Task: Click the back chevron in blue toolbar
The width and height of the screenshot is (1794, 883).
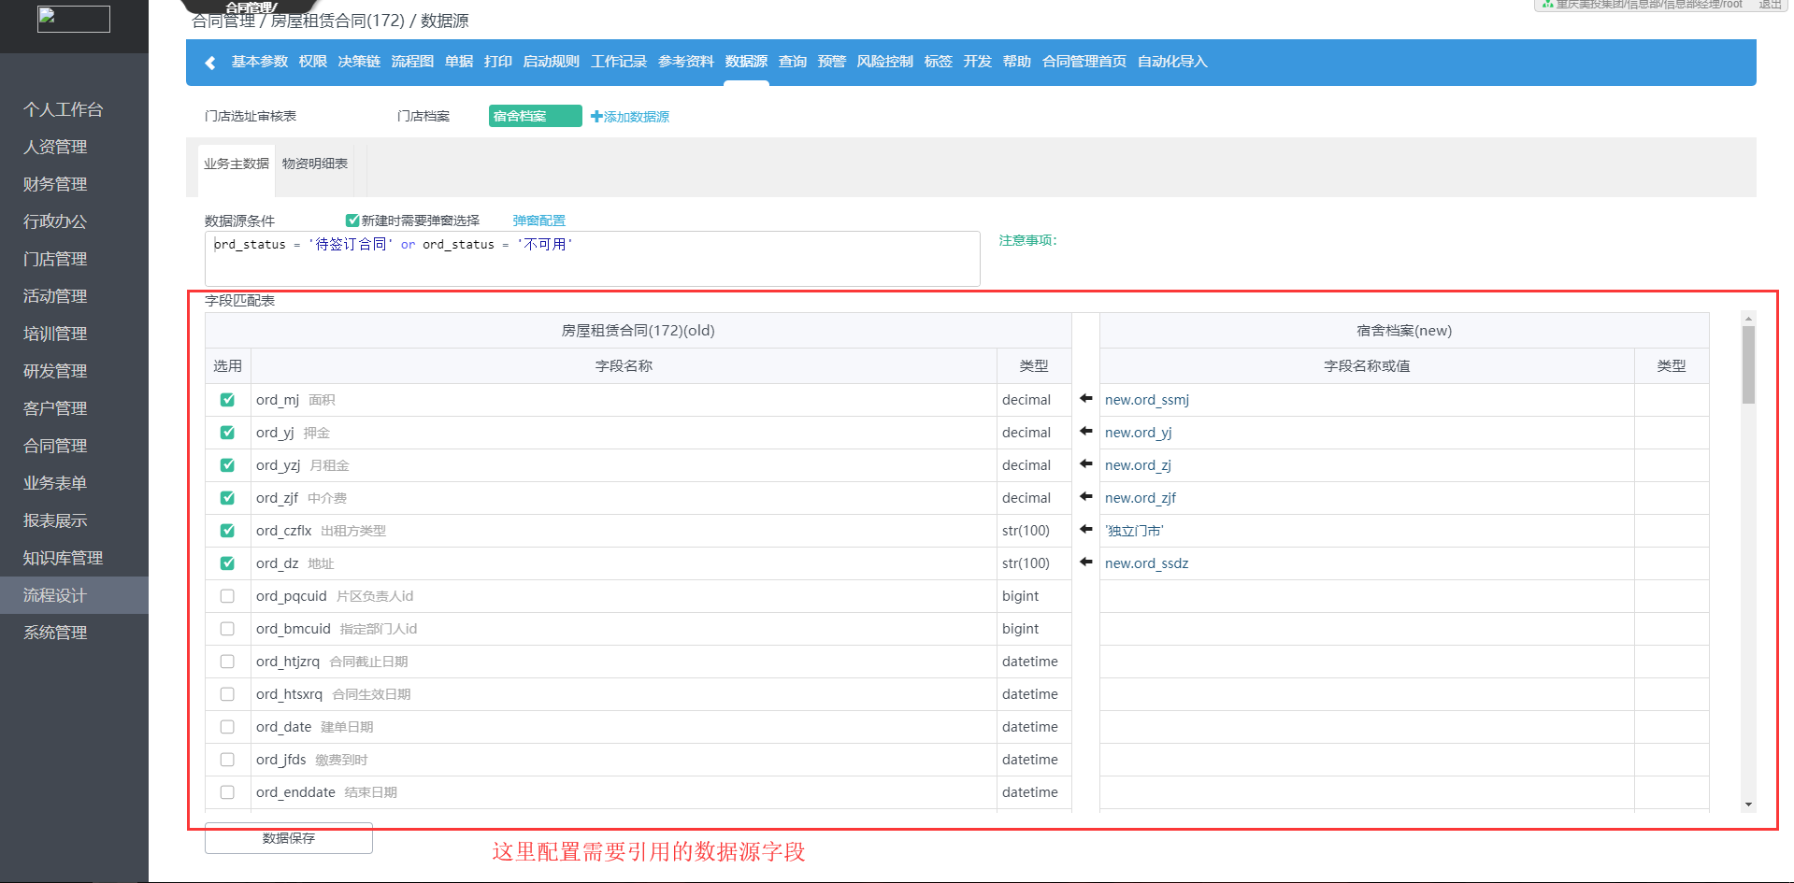Action: pyautogui.click(x=210, y=63)
